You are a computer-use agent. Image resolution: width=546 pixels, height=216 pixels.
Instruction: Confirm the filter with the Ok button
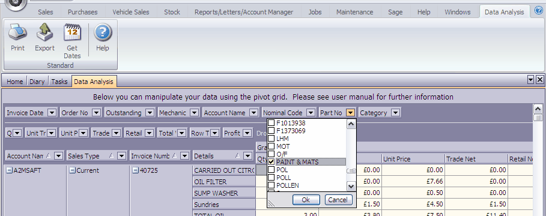(306, 200)
